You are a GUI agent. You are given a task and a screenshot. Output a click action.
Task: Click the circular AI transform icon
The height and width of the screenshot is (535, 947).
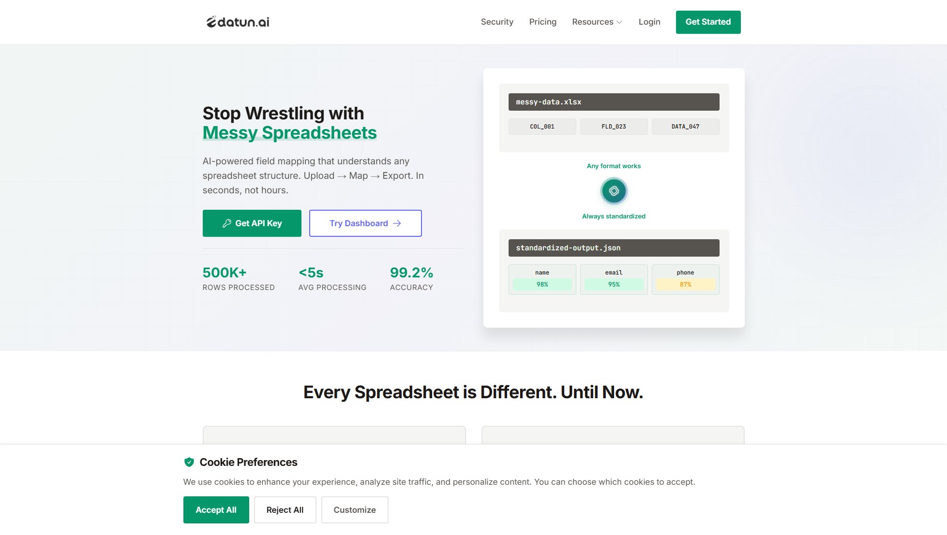[613, 191]
